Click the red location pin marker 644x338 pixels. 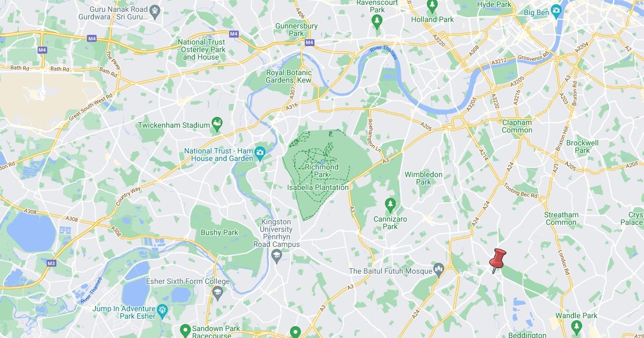coord(497,261)
